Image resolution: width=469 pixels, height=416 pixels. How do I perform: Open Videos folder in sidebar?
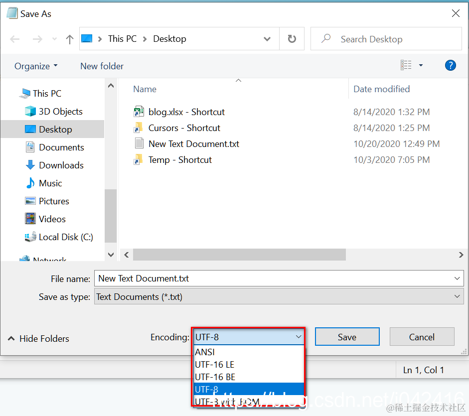[52, 219]
